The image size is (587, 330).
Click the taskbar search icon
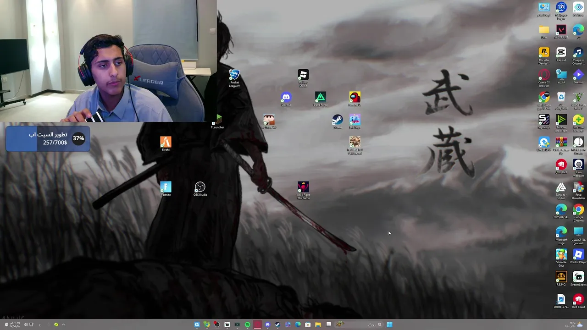(x=379, y=324)
